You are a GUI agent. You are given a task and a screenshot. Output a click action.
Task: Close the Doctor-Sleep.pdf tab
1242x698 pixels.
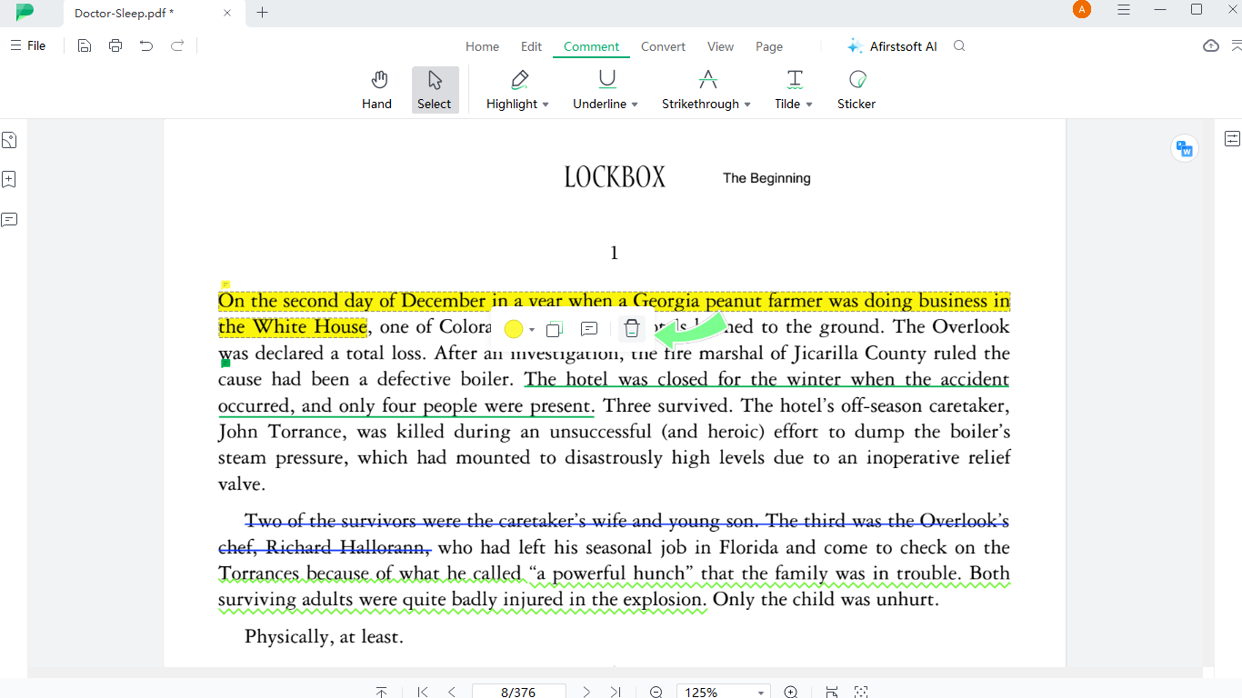tap(227, 13)
